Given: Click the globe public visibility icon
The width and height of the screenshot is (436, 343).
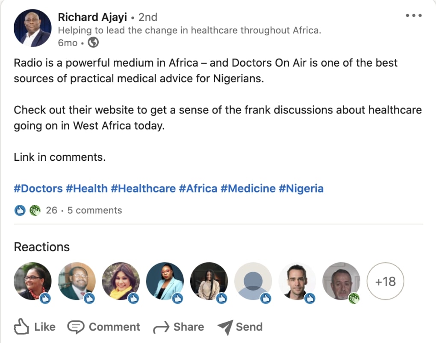Looking at the screenshot, I should click(x=93, y=43).
